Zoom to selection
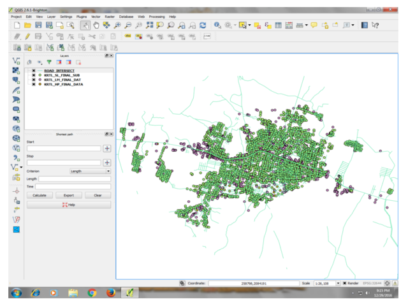408x306 pixels. tap(160, 25)
